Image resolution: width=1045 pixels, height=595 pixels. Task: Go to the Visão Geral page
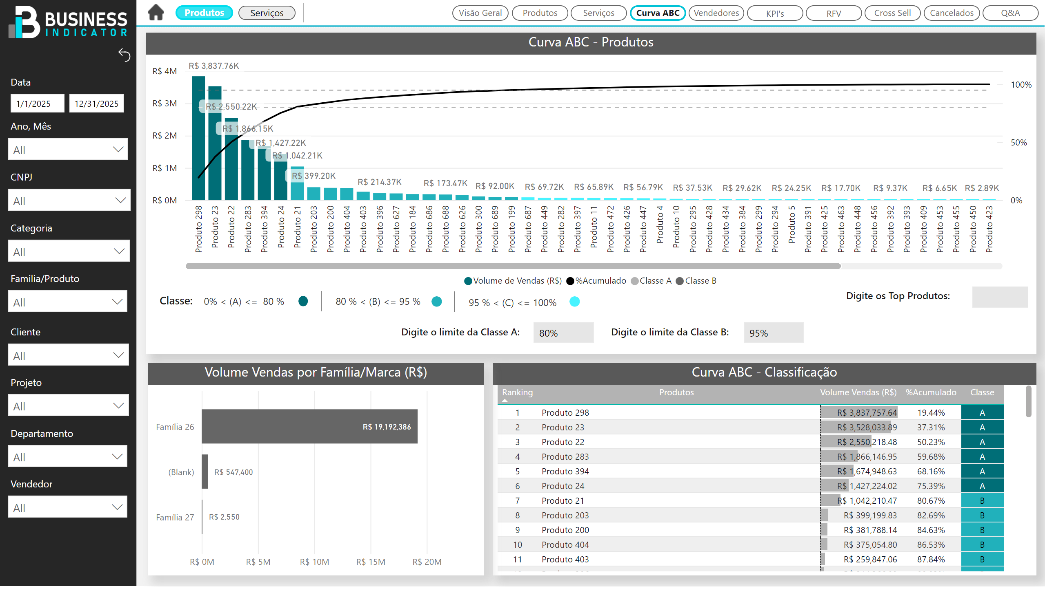480,13
